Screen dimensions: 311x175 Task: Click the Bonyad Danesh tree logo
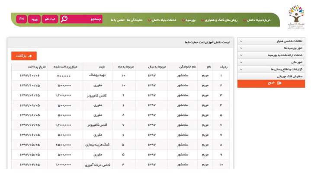296,17
